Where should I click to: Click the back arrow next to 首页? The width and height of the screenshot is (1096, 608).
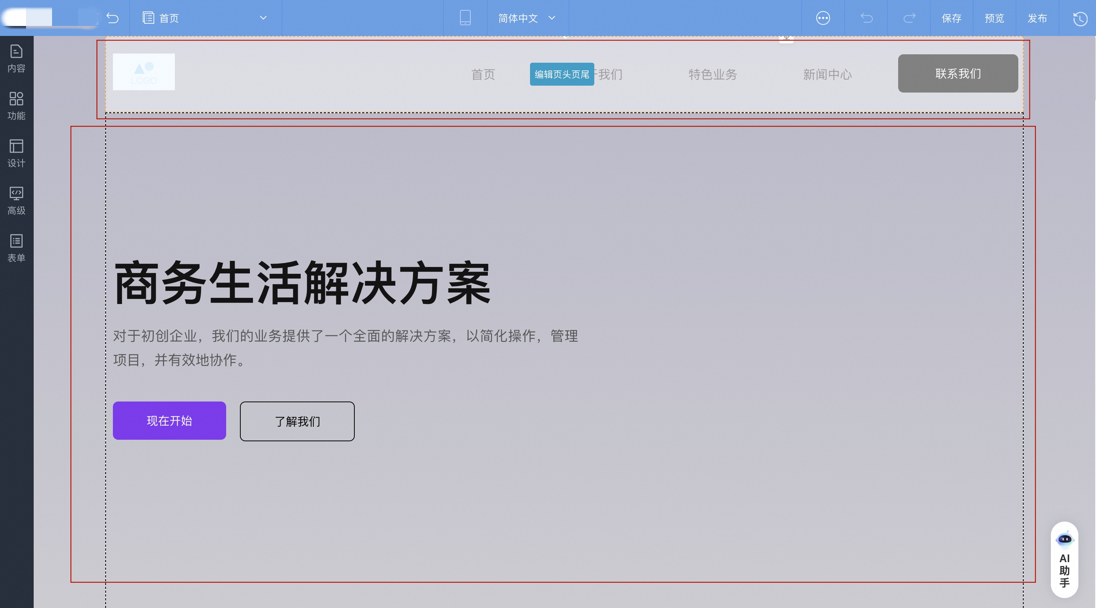113,18
